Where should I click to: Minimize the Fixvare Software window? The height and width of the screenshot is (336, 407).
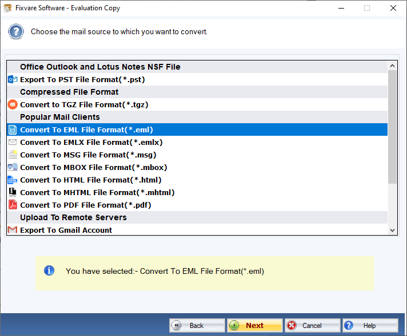(341, 8)
